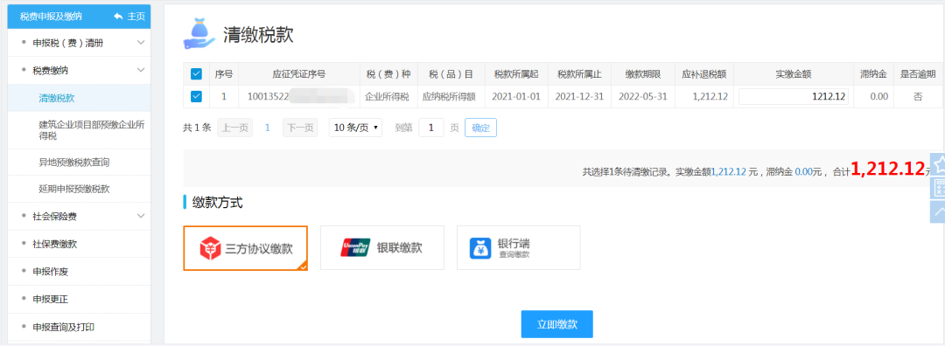
Task: Select 申报作废 from the sidebar
Action: pos(51,272)
